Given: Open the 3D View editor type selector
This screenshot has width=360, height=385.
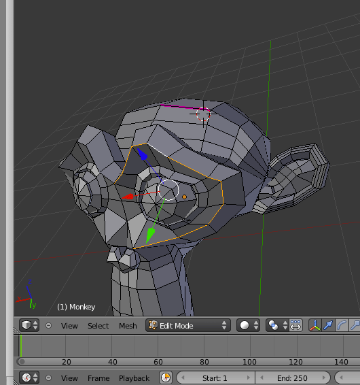Looking at the screenshot, I should 29,325.
